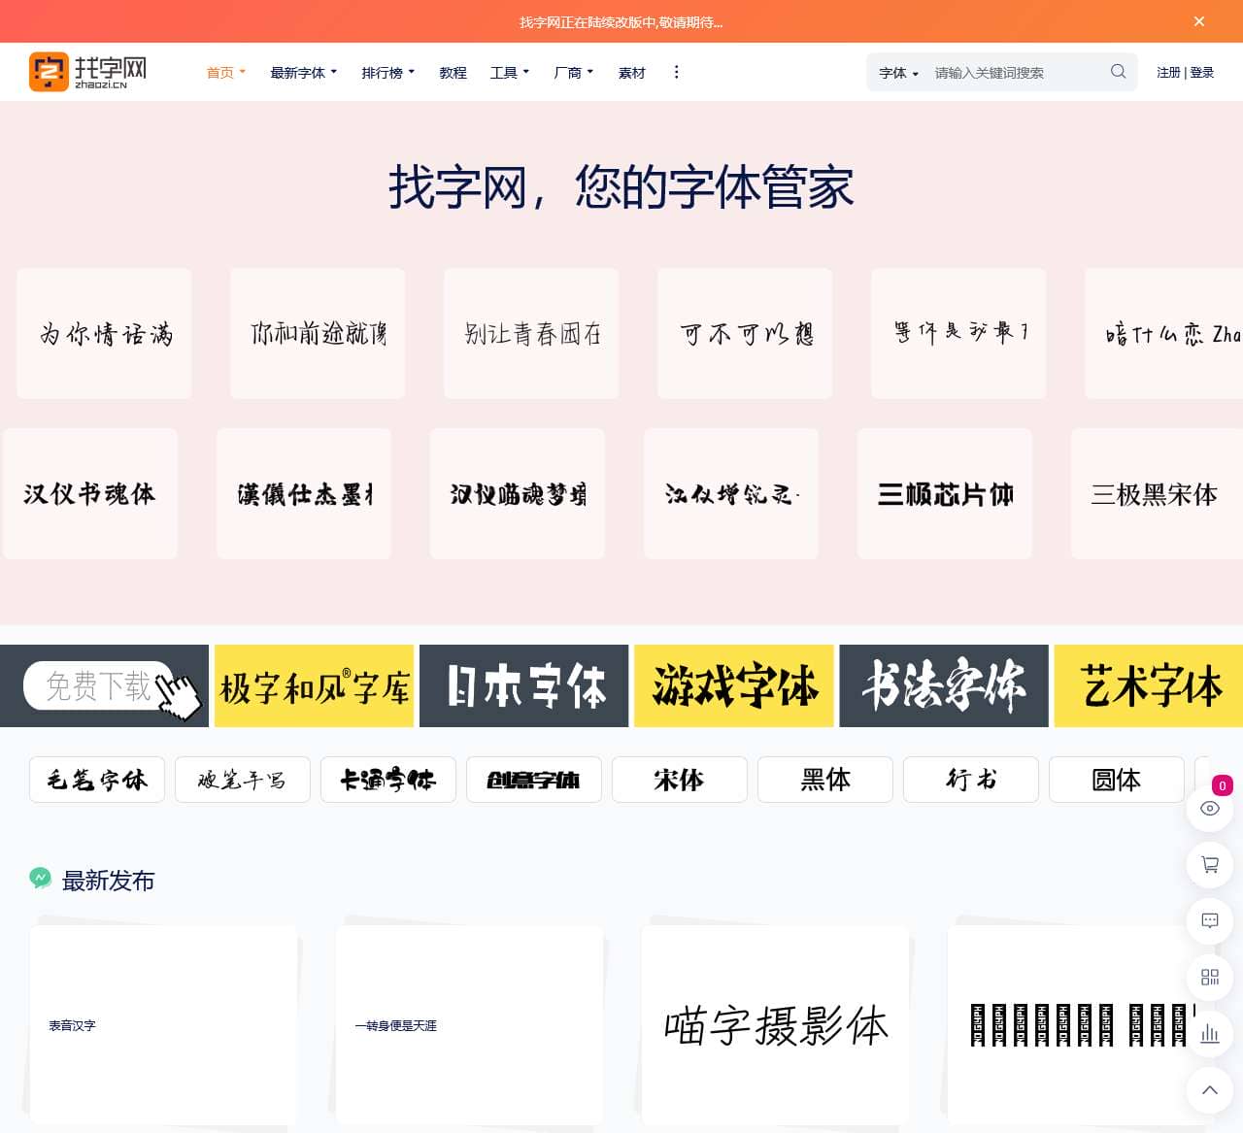Open the 教程 menu item
1243x1133 pixels.
tap(453, 73)
